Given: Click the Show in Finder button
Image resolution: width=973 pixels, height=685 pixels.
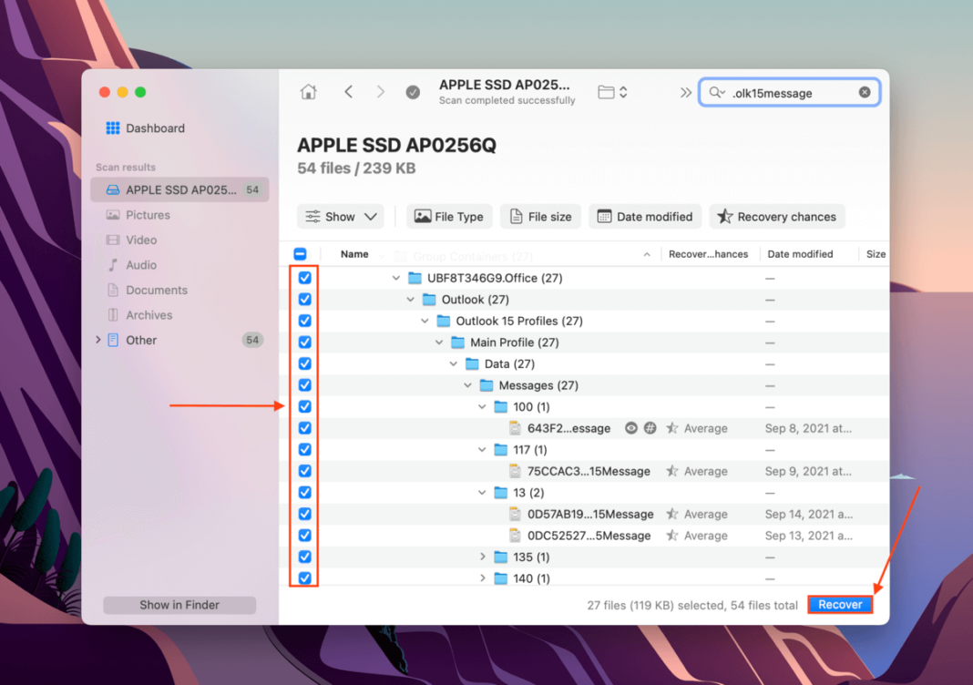Looking at the screenshot, I should [x=179, y=604].
